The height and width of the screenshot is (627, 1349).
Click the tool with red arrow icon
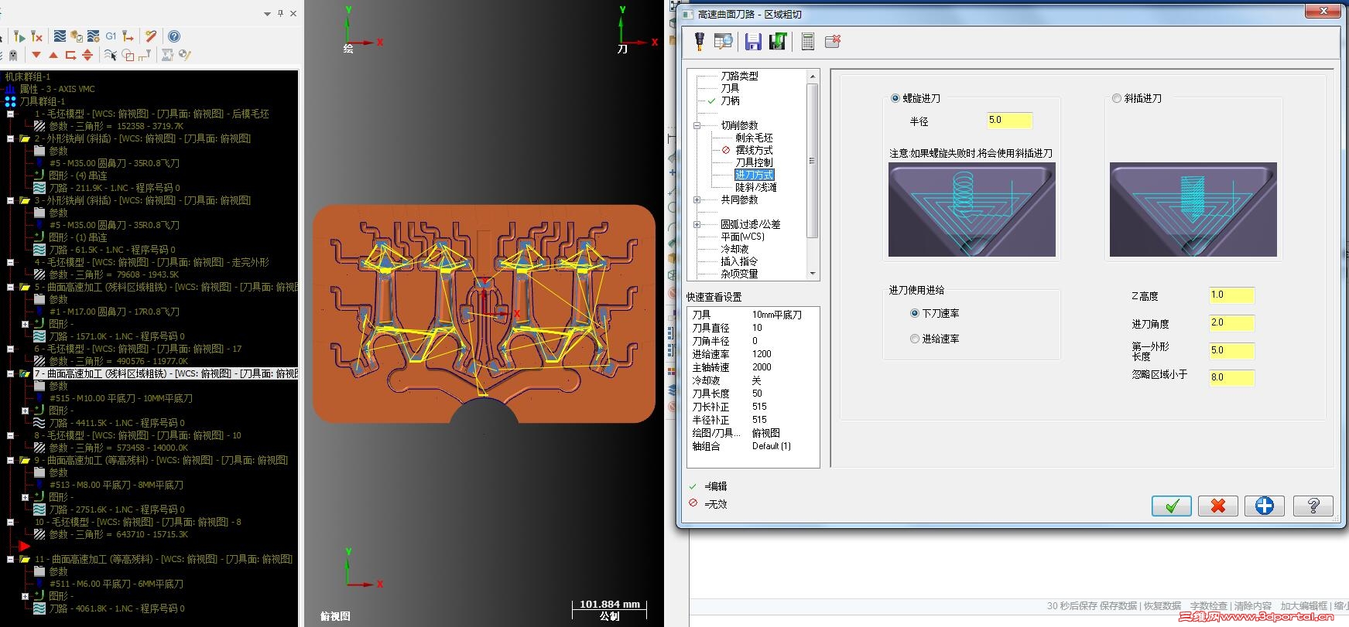pos(128,36)
